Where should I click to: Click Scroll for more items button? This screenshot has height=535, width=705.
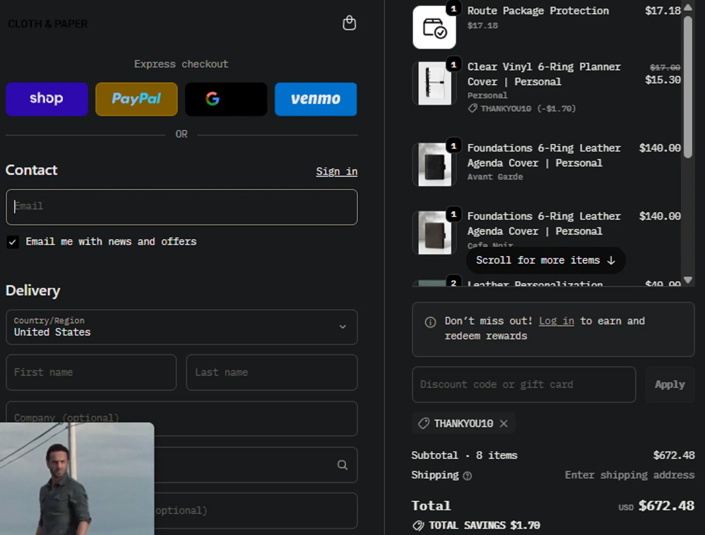pos(546,260)
